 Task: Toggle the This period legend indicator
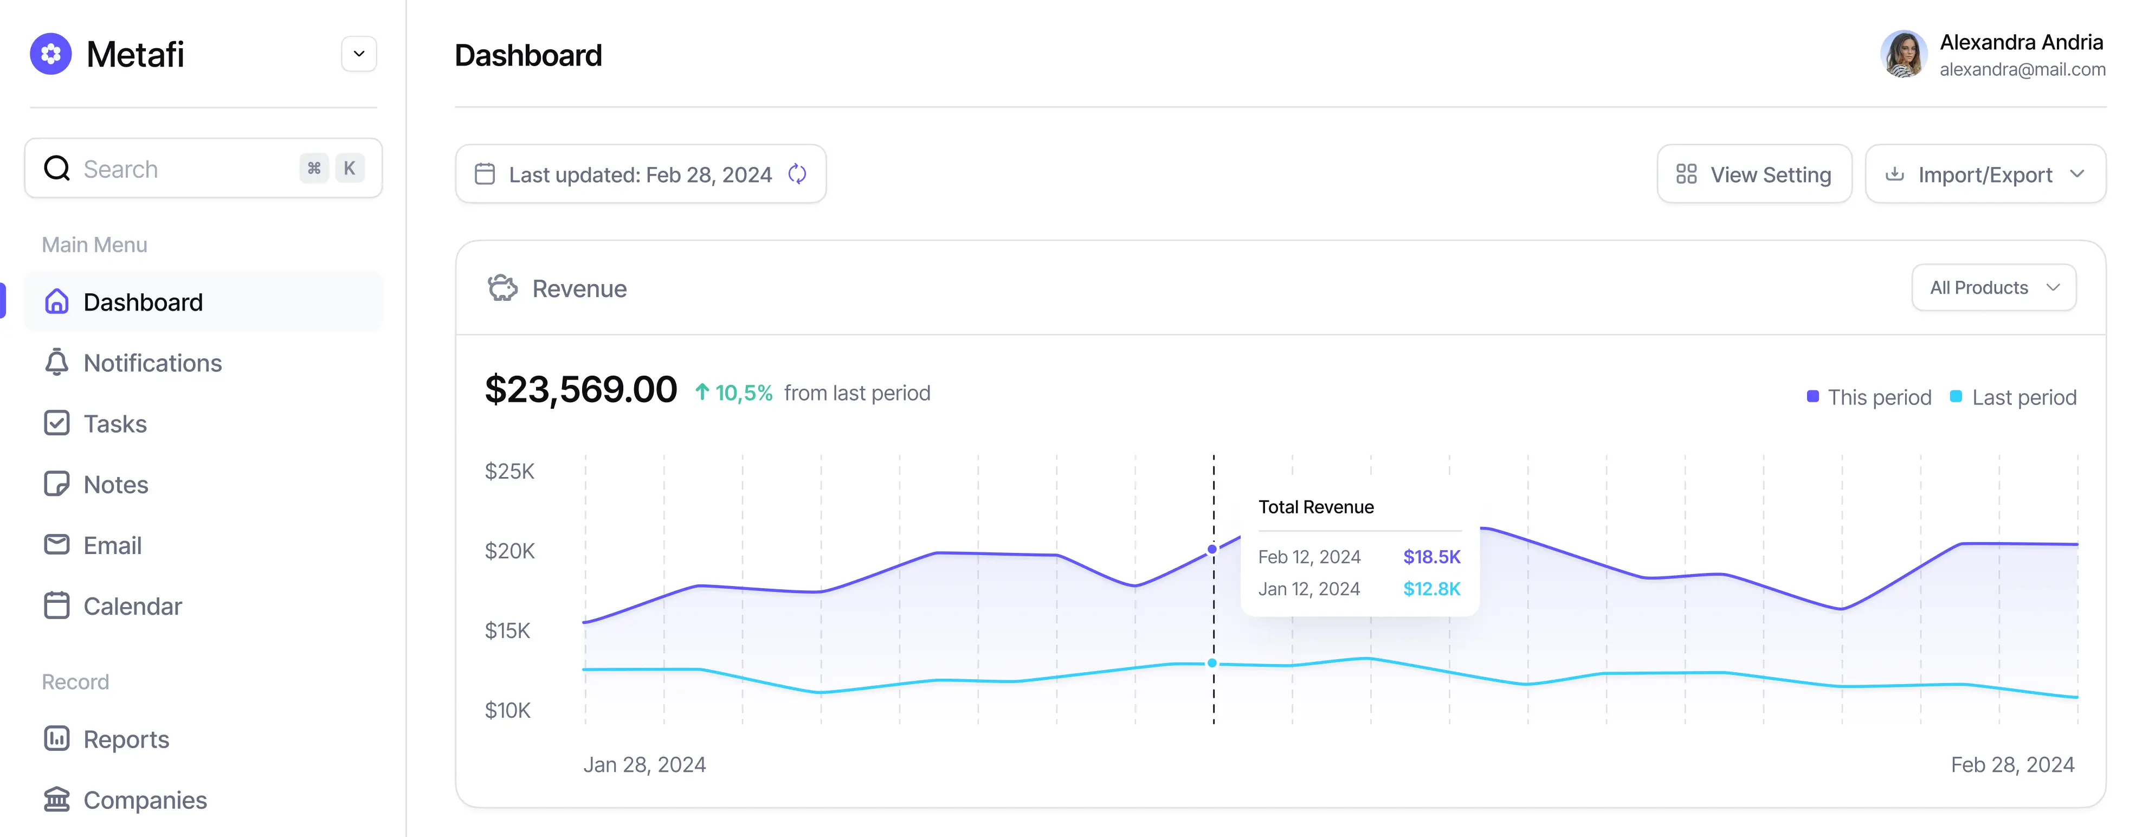point(1812,397)
